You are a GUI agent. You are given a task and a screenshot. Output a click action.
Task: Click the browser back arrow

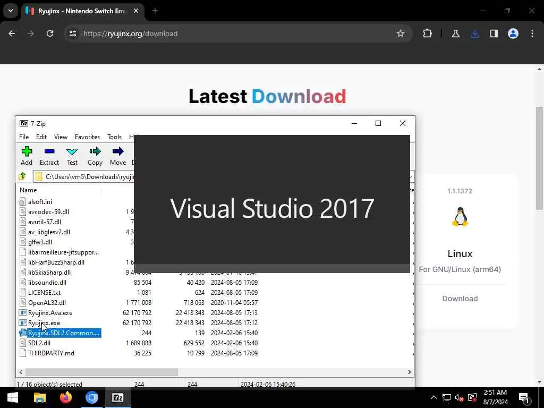pyautogui.click(x=12, y=33)
